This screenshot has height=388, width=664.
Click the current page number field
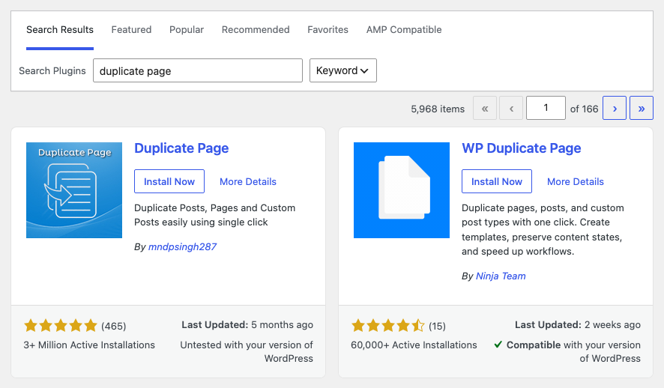click(546, 108)
